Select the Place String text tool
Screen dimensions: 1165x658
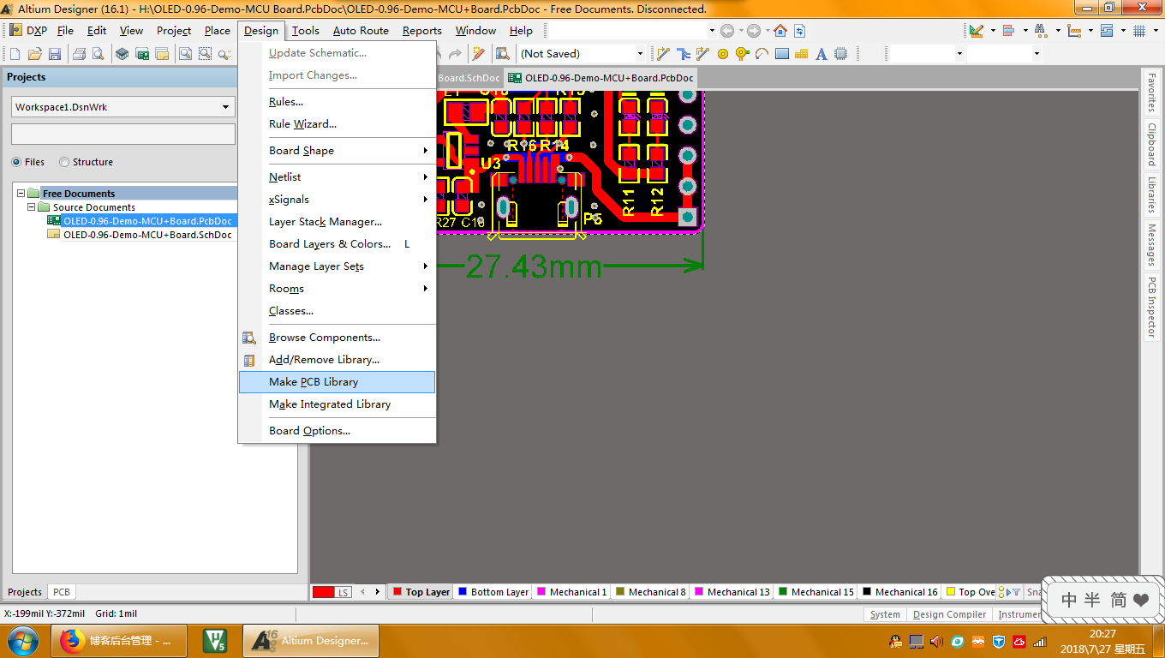(821, 54)
